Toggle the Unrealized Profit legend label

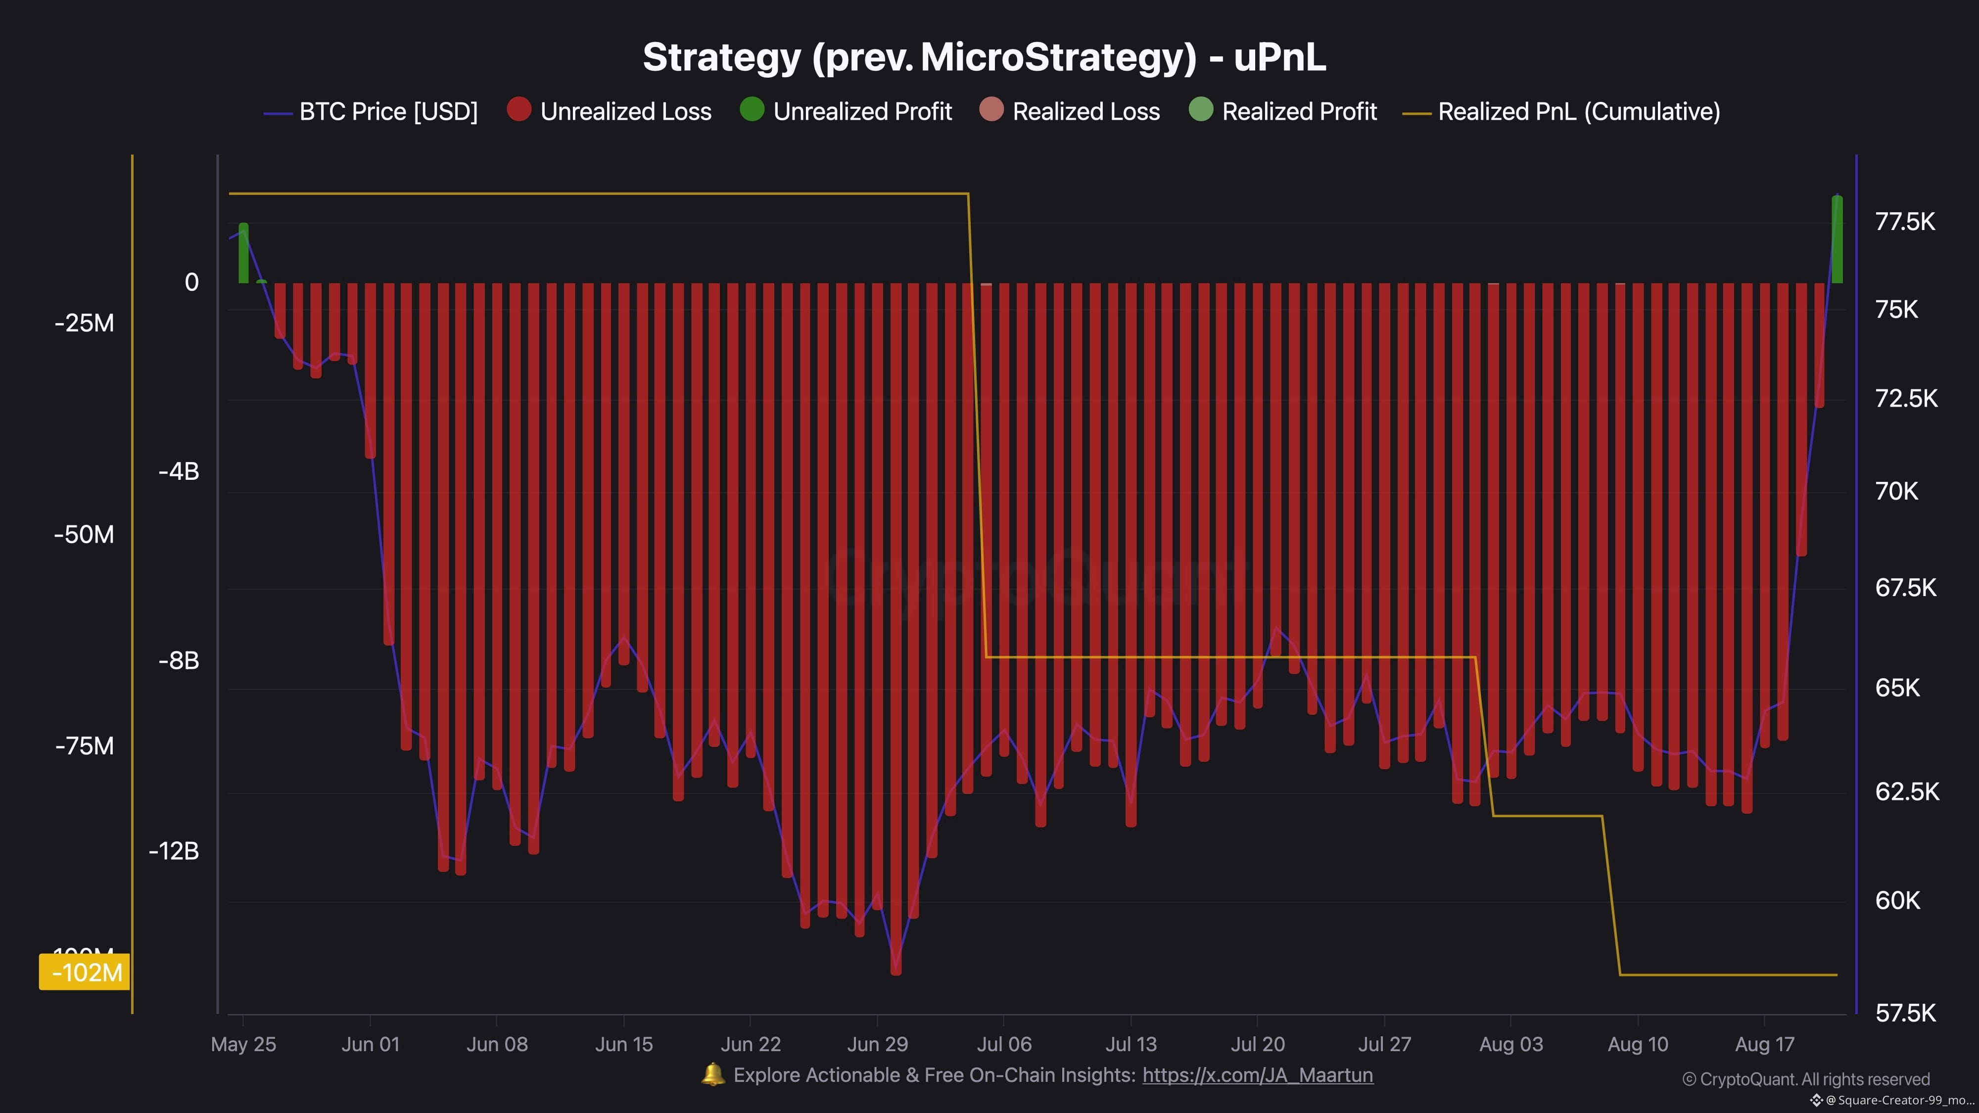[863, 111]
